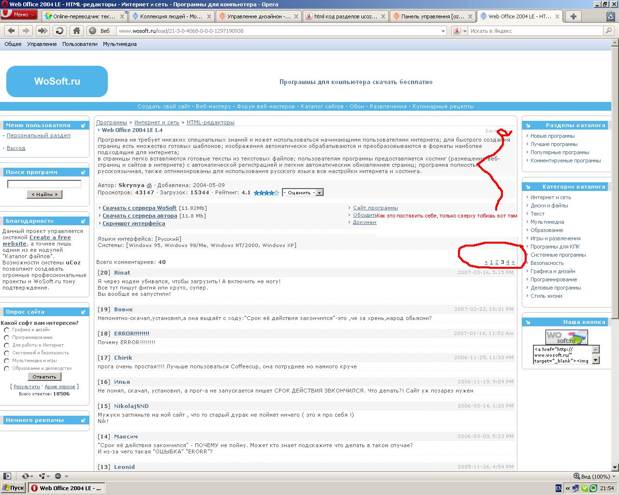Viewport: 619px width, 495px height.
Task: Click the Наша кнопка header arrow icon
Action: (x=528, y=322)
